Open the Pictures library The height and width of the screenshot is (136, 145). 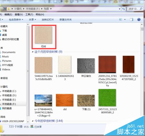tap(7, 61)
